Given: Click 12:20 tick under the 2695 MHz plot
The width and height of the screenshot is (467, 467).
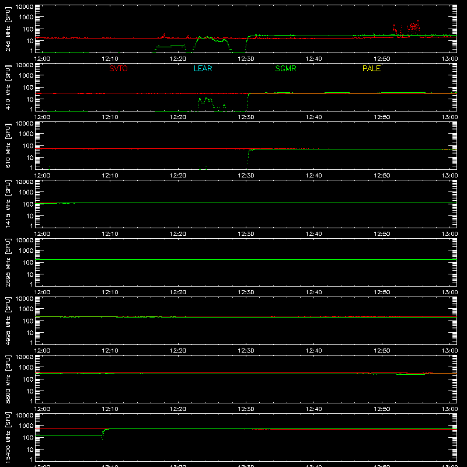Looking at the screenshot, I should click(178, 292).
